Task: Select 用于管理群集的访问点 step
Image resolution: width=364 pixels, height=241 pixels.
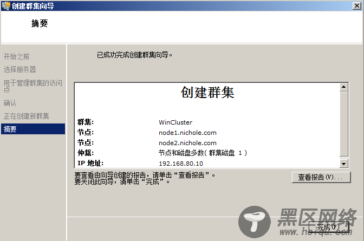Action: pos(33,86)
